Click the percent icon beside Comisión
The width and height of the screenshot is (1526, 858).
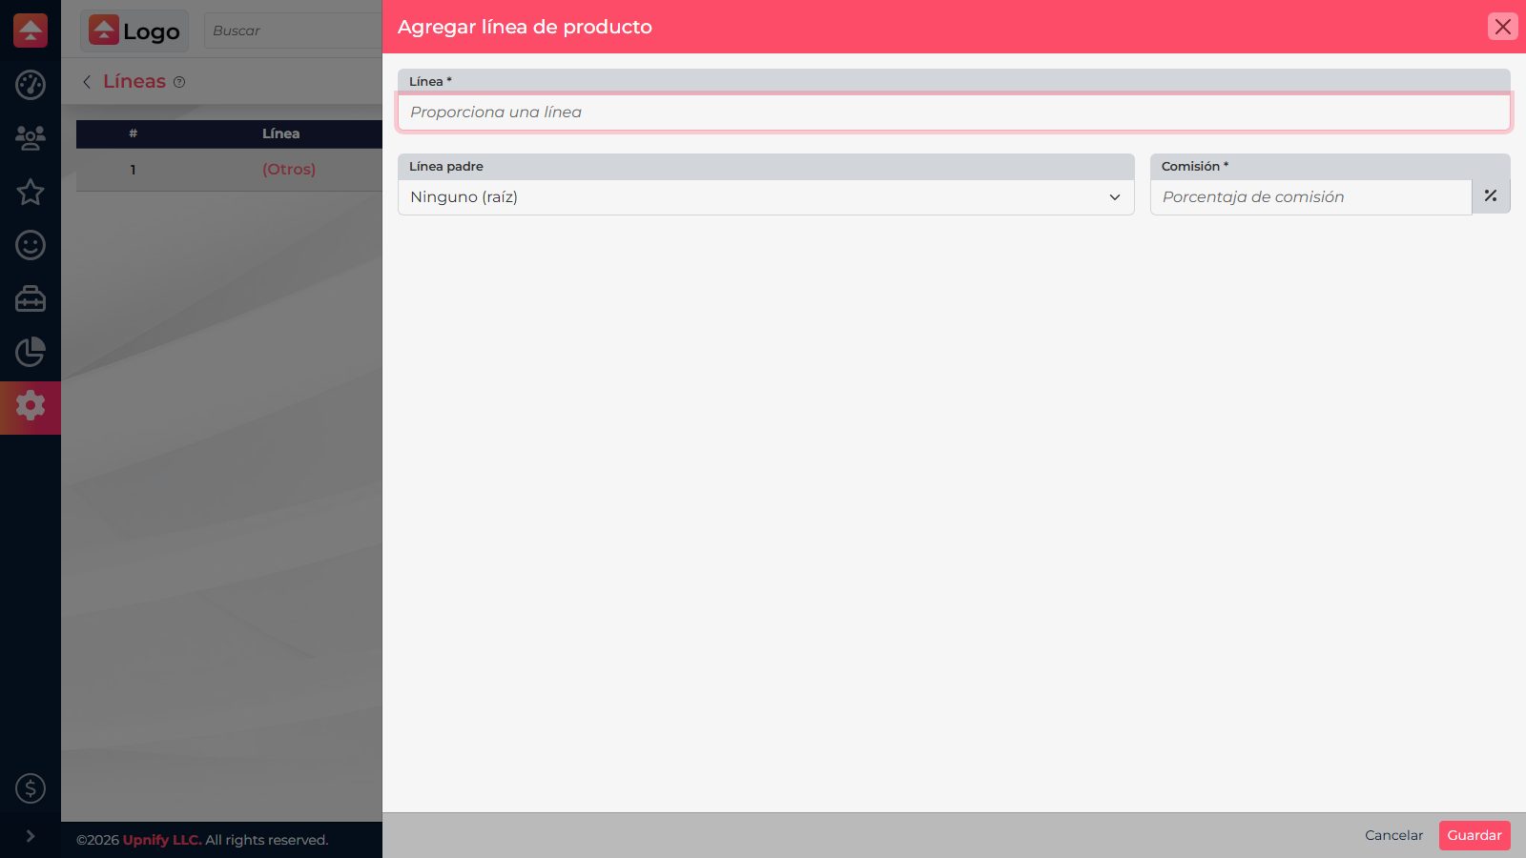pyautogui.click(x=1491, y=196)
